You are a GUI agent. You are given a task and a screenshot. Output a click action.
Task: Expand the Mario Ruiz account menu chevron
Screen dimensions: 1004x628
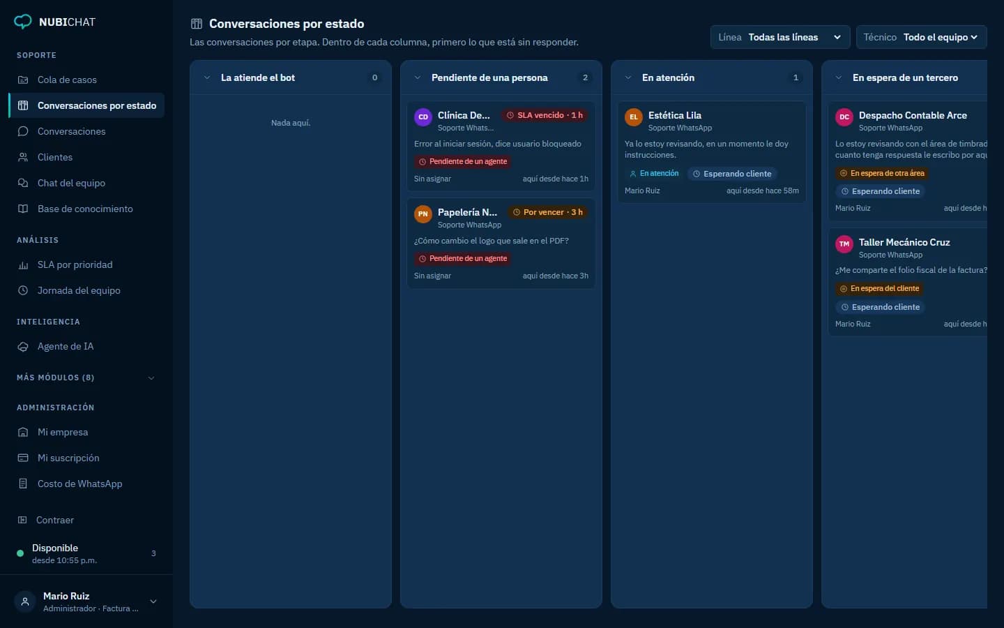click(153, 601)
